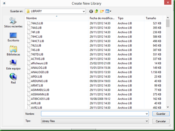Sort by Fecha de modificación column
Screen dimensions: 175x131
click(102, 18)
